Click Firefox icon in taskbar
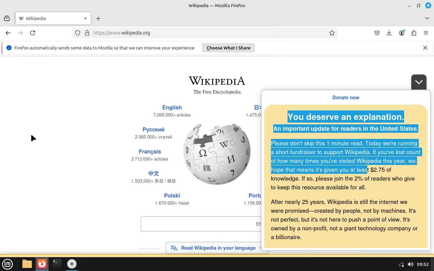 pyautogui.click(x=42, y=264)
